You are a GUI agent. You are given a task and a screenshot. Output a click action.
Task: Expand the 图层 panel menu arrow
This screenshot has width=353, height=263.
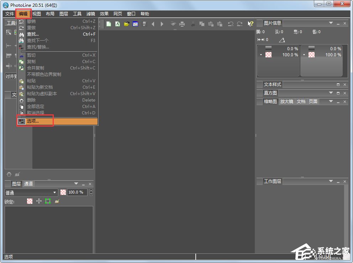[76, 184]
